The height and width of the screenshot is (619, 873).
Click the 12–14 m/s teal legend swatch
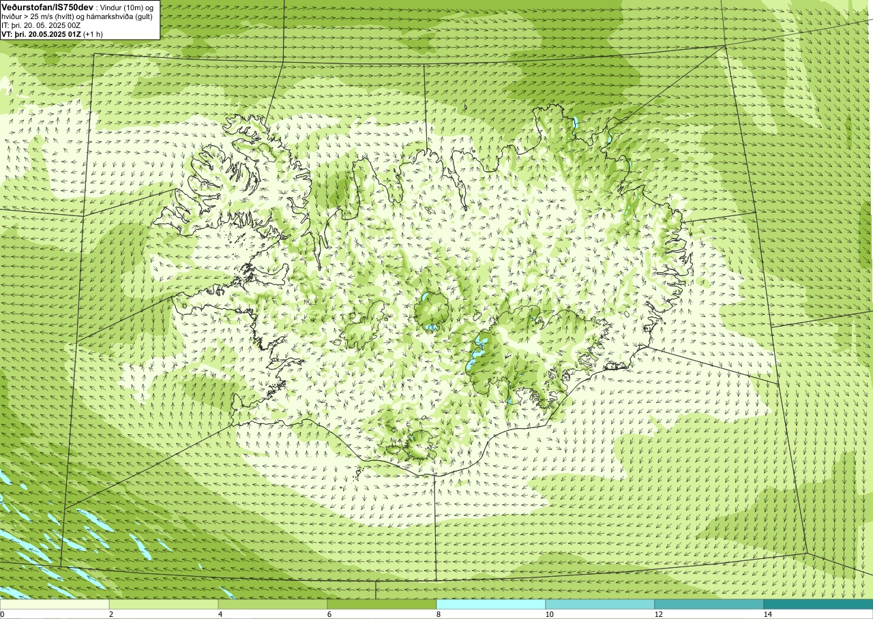point(709,604)
